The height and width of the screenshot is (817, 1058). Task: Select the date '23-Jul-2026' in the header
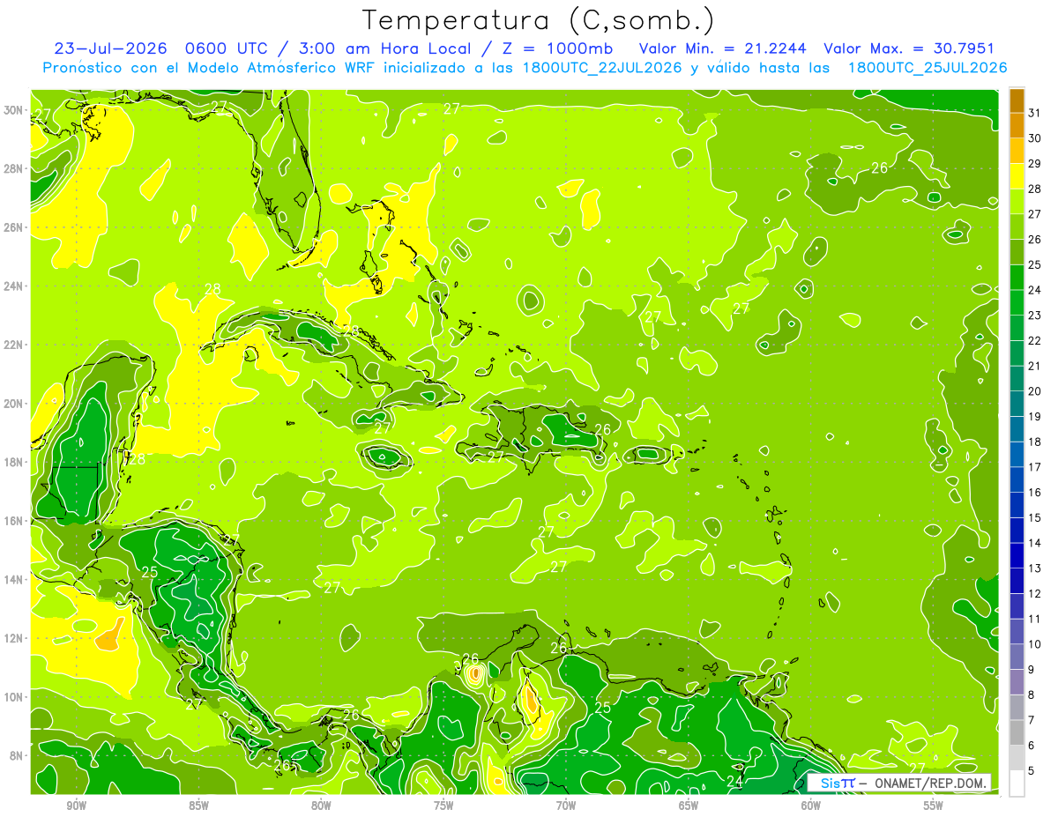(108, 48)
